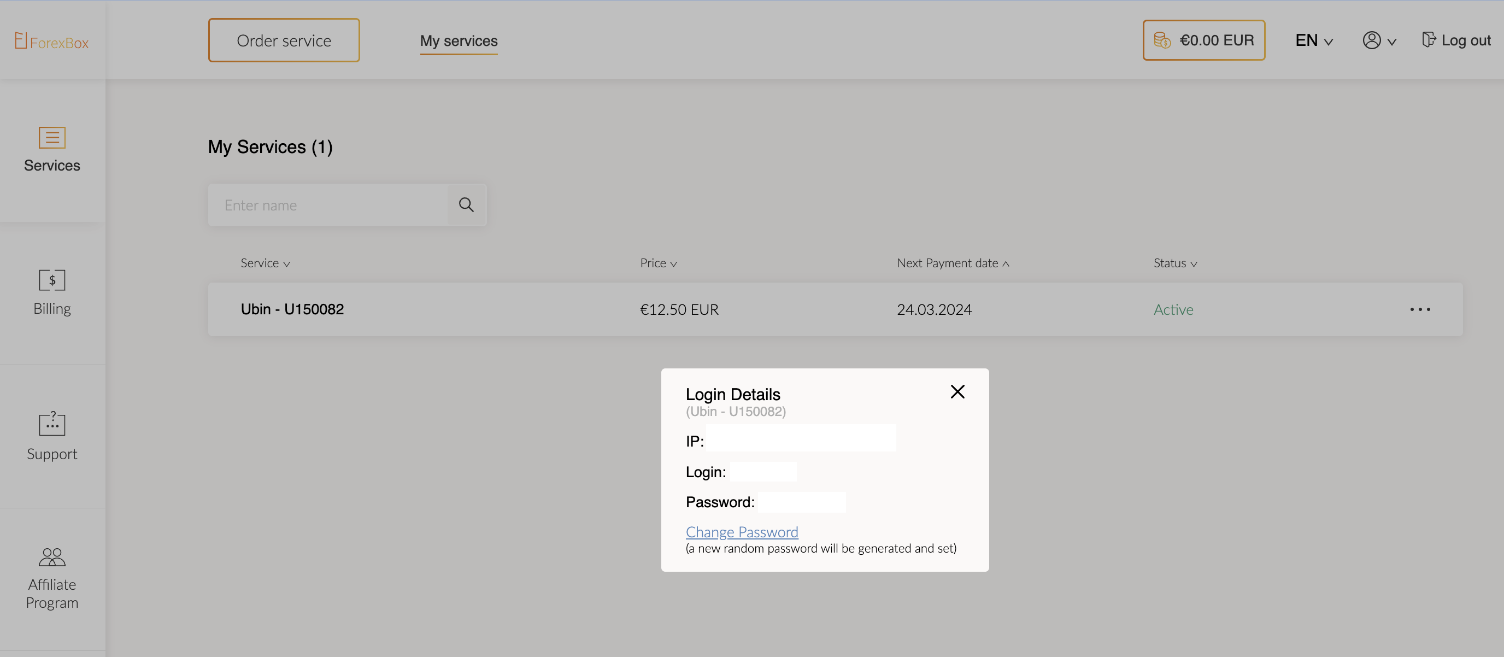Open the three-dots menu for Ubin service
Viewport: 1504px width, 657px height.
pos(1419,309)
